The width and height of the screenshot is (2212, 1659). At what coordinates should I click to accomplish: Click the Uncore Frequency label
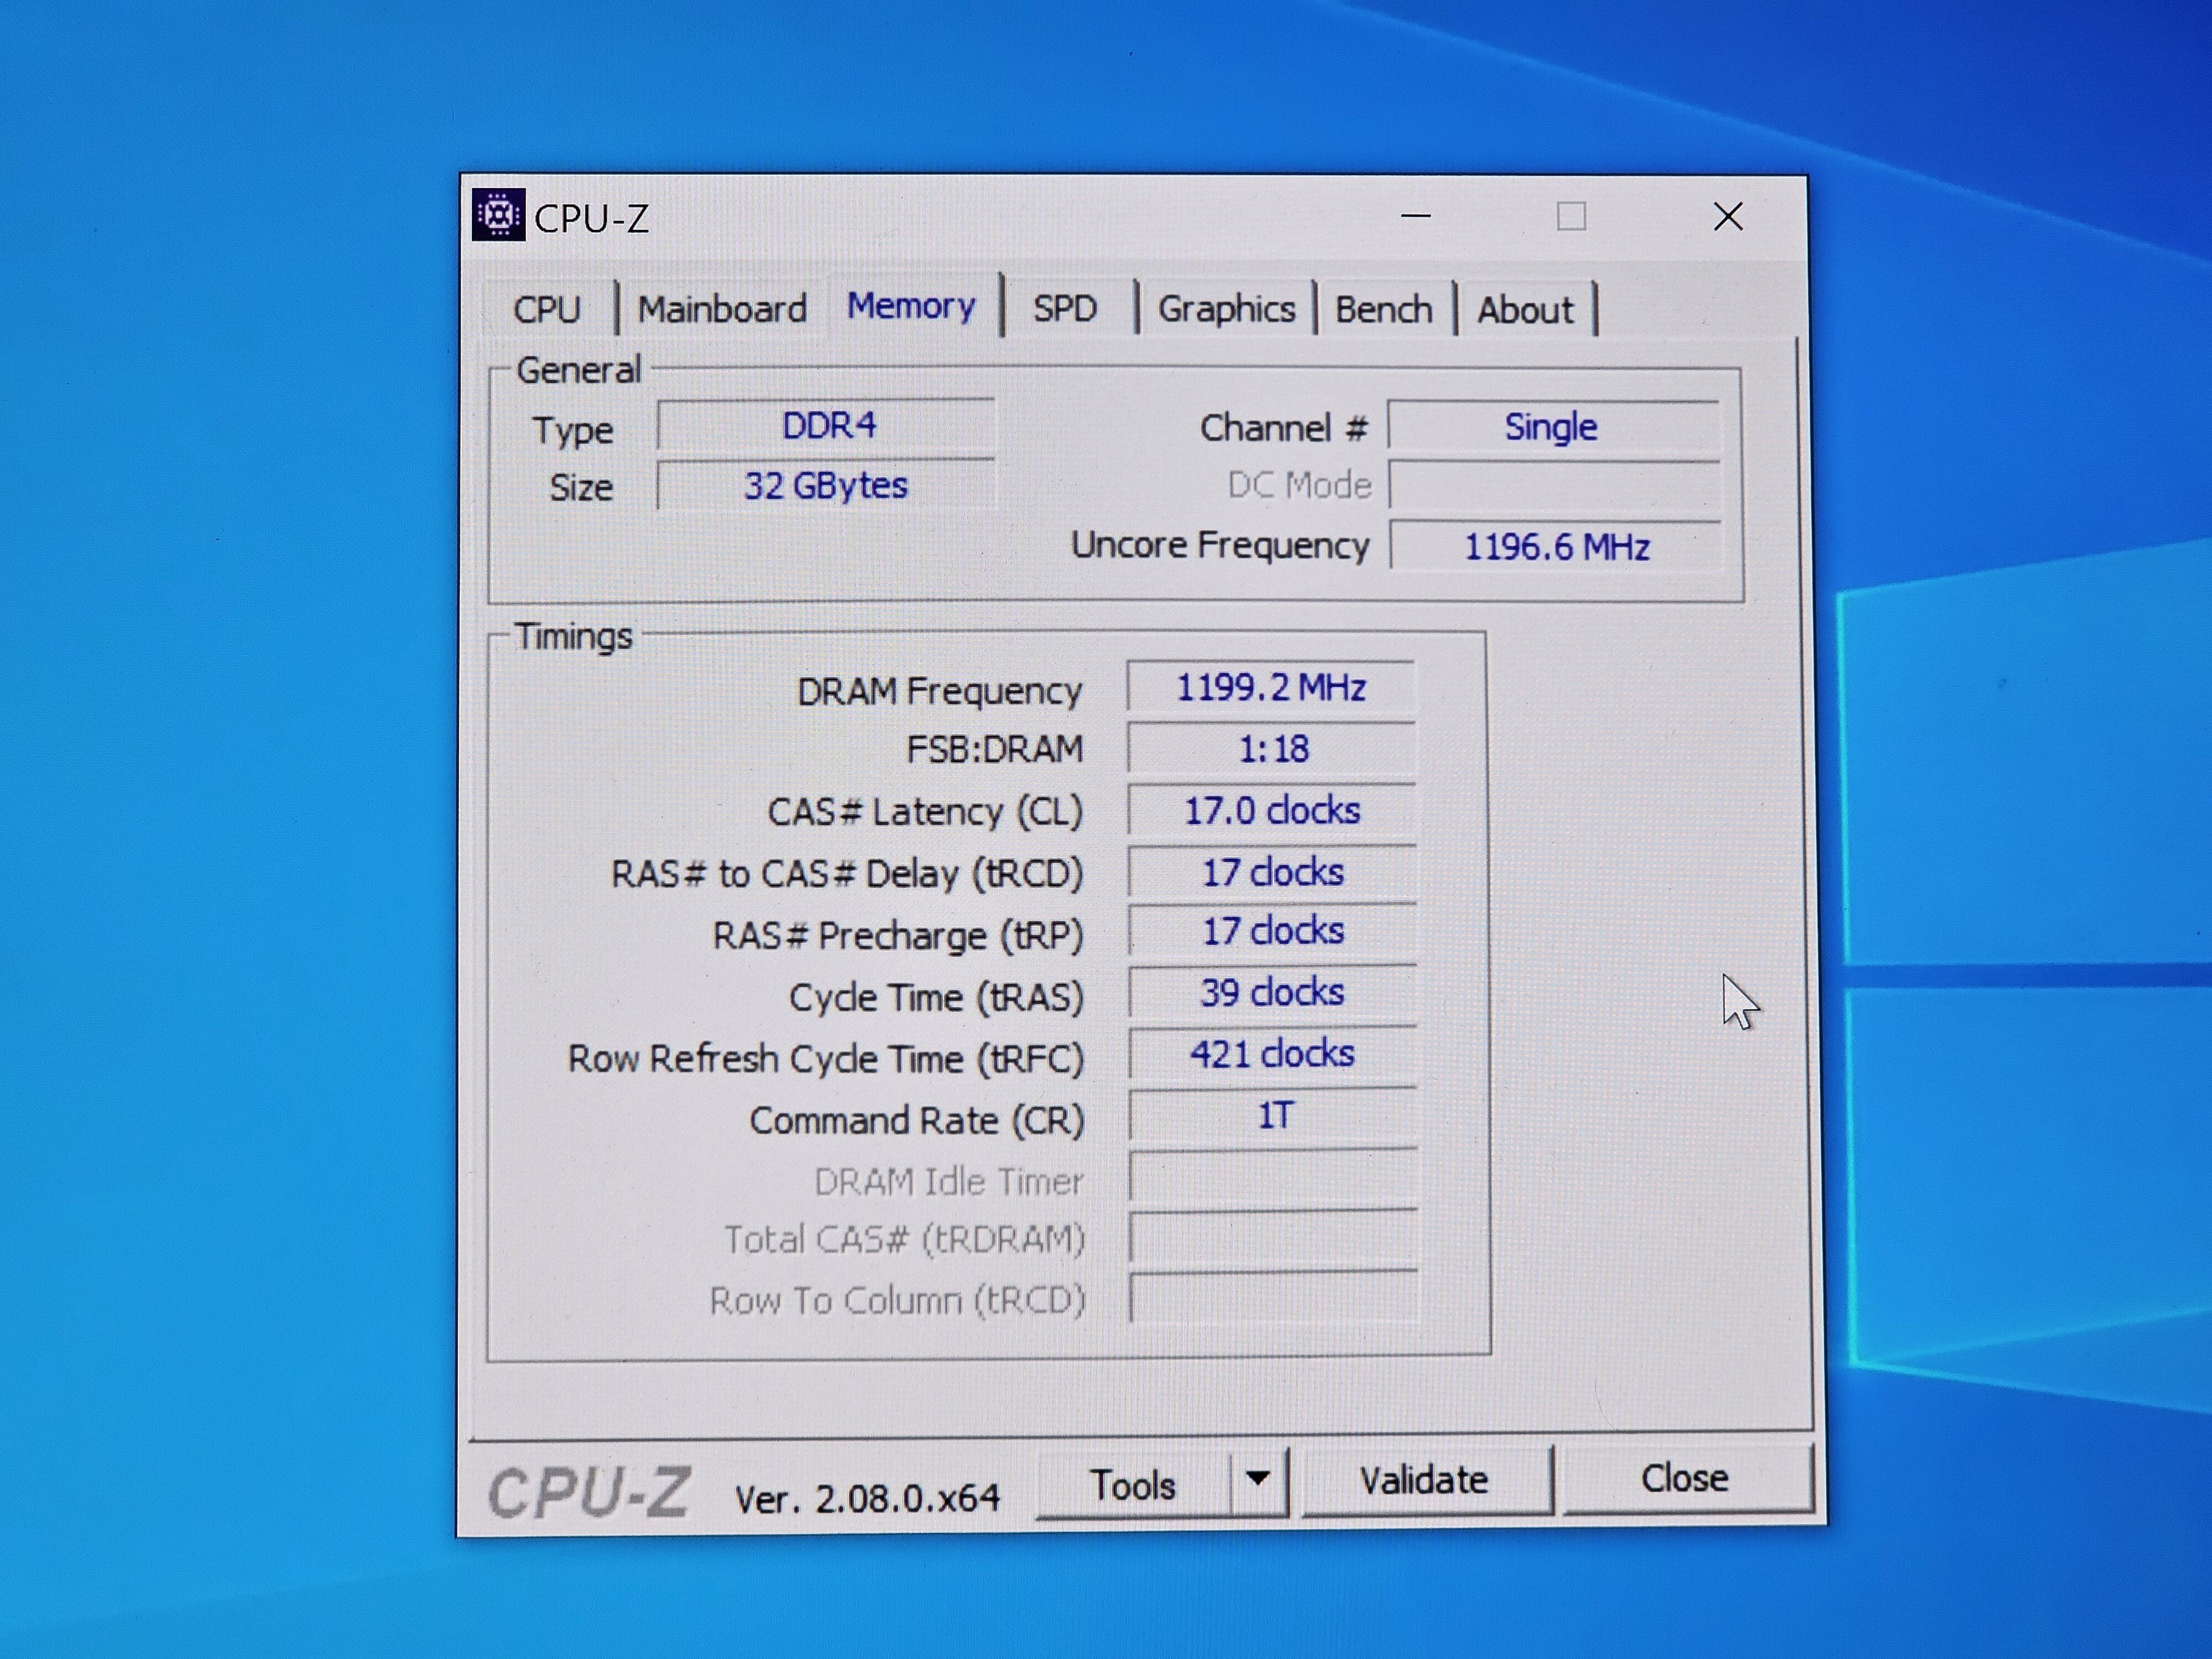1220,545
